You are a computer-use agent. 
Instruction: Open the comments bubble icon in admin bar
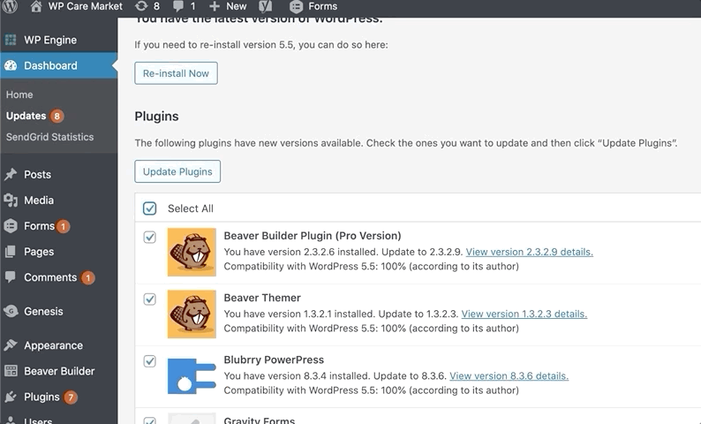[178, 7]
